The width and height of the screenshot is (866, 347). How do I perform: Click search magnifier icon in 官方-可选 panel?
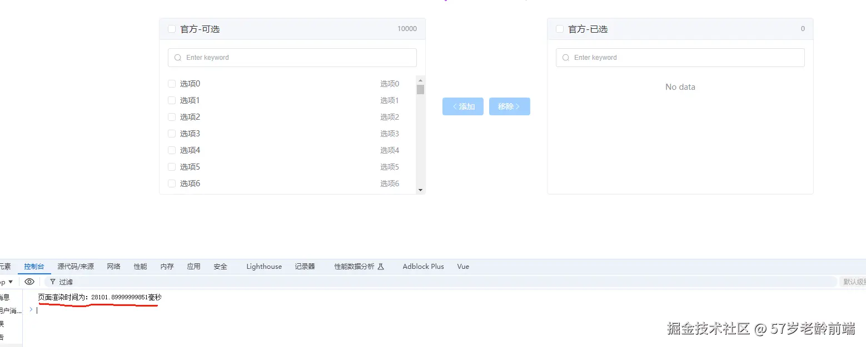(178, 58)
